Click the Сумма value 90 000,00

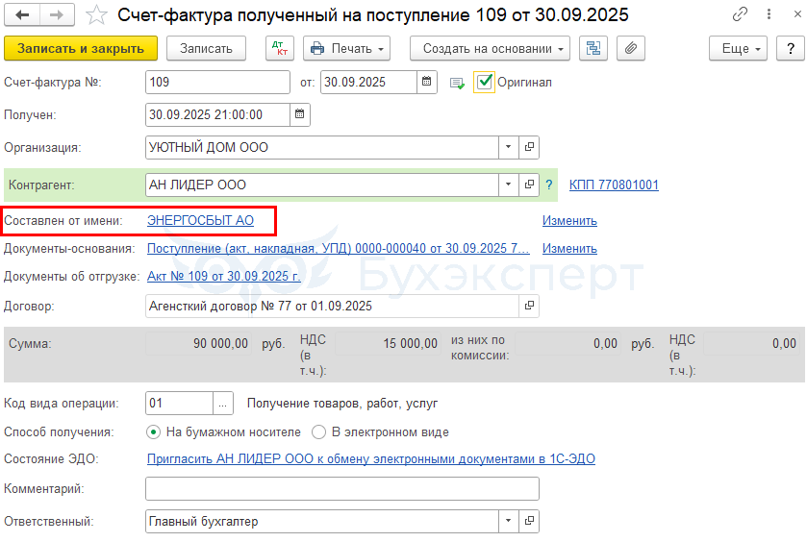click(199, 343)
